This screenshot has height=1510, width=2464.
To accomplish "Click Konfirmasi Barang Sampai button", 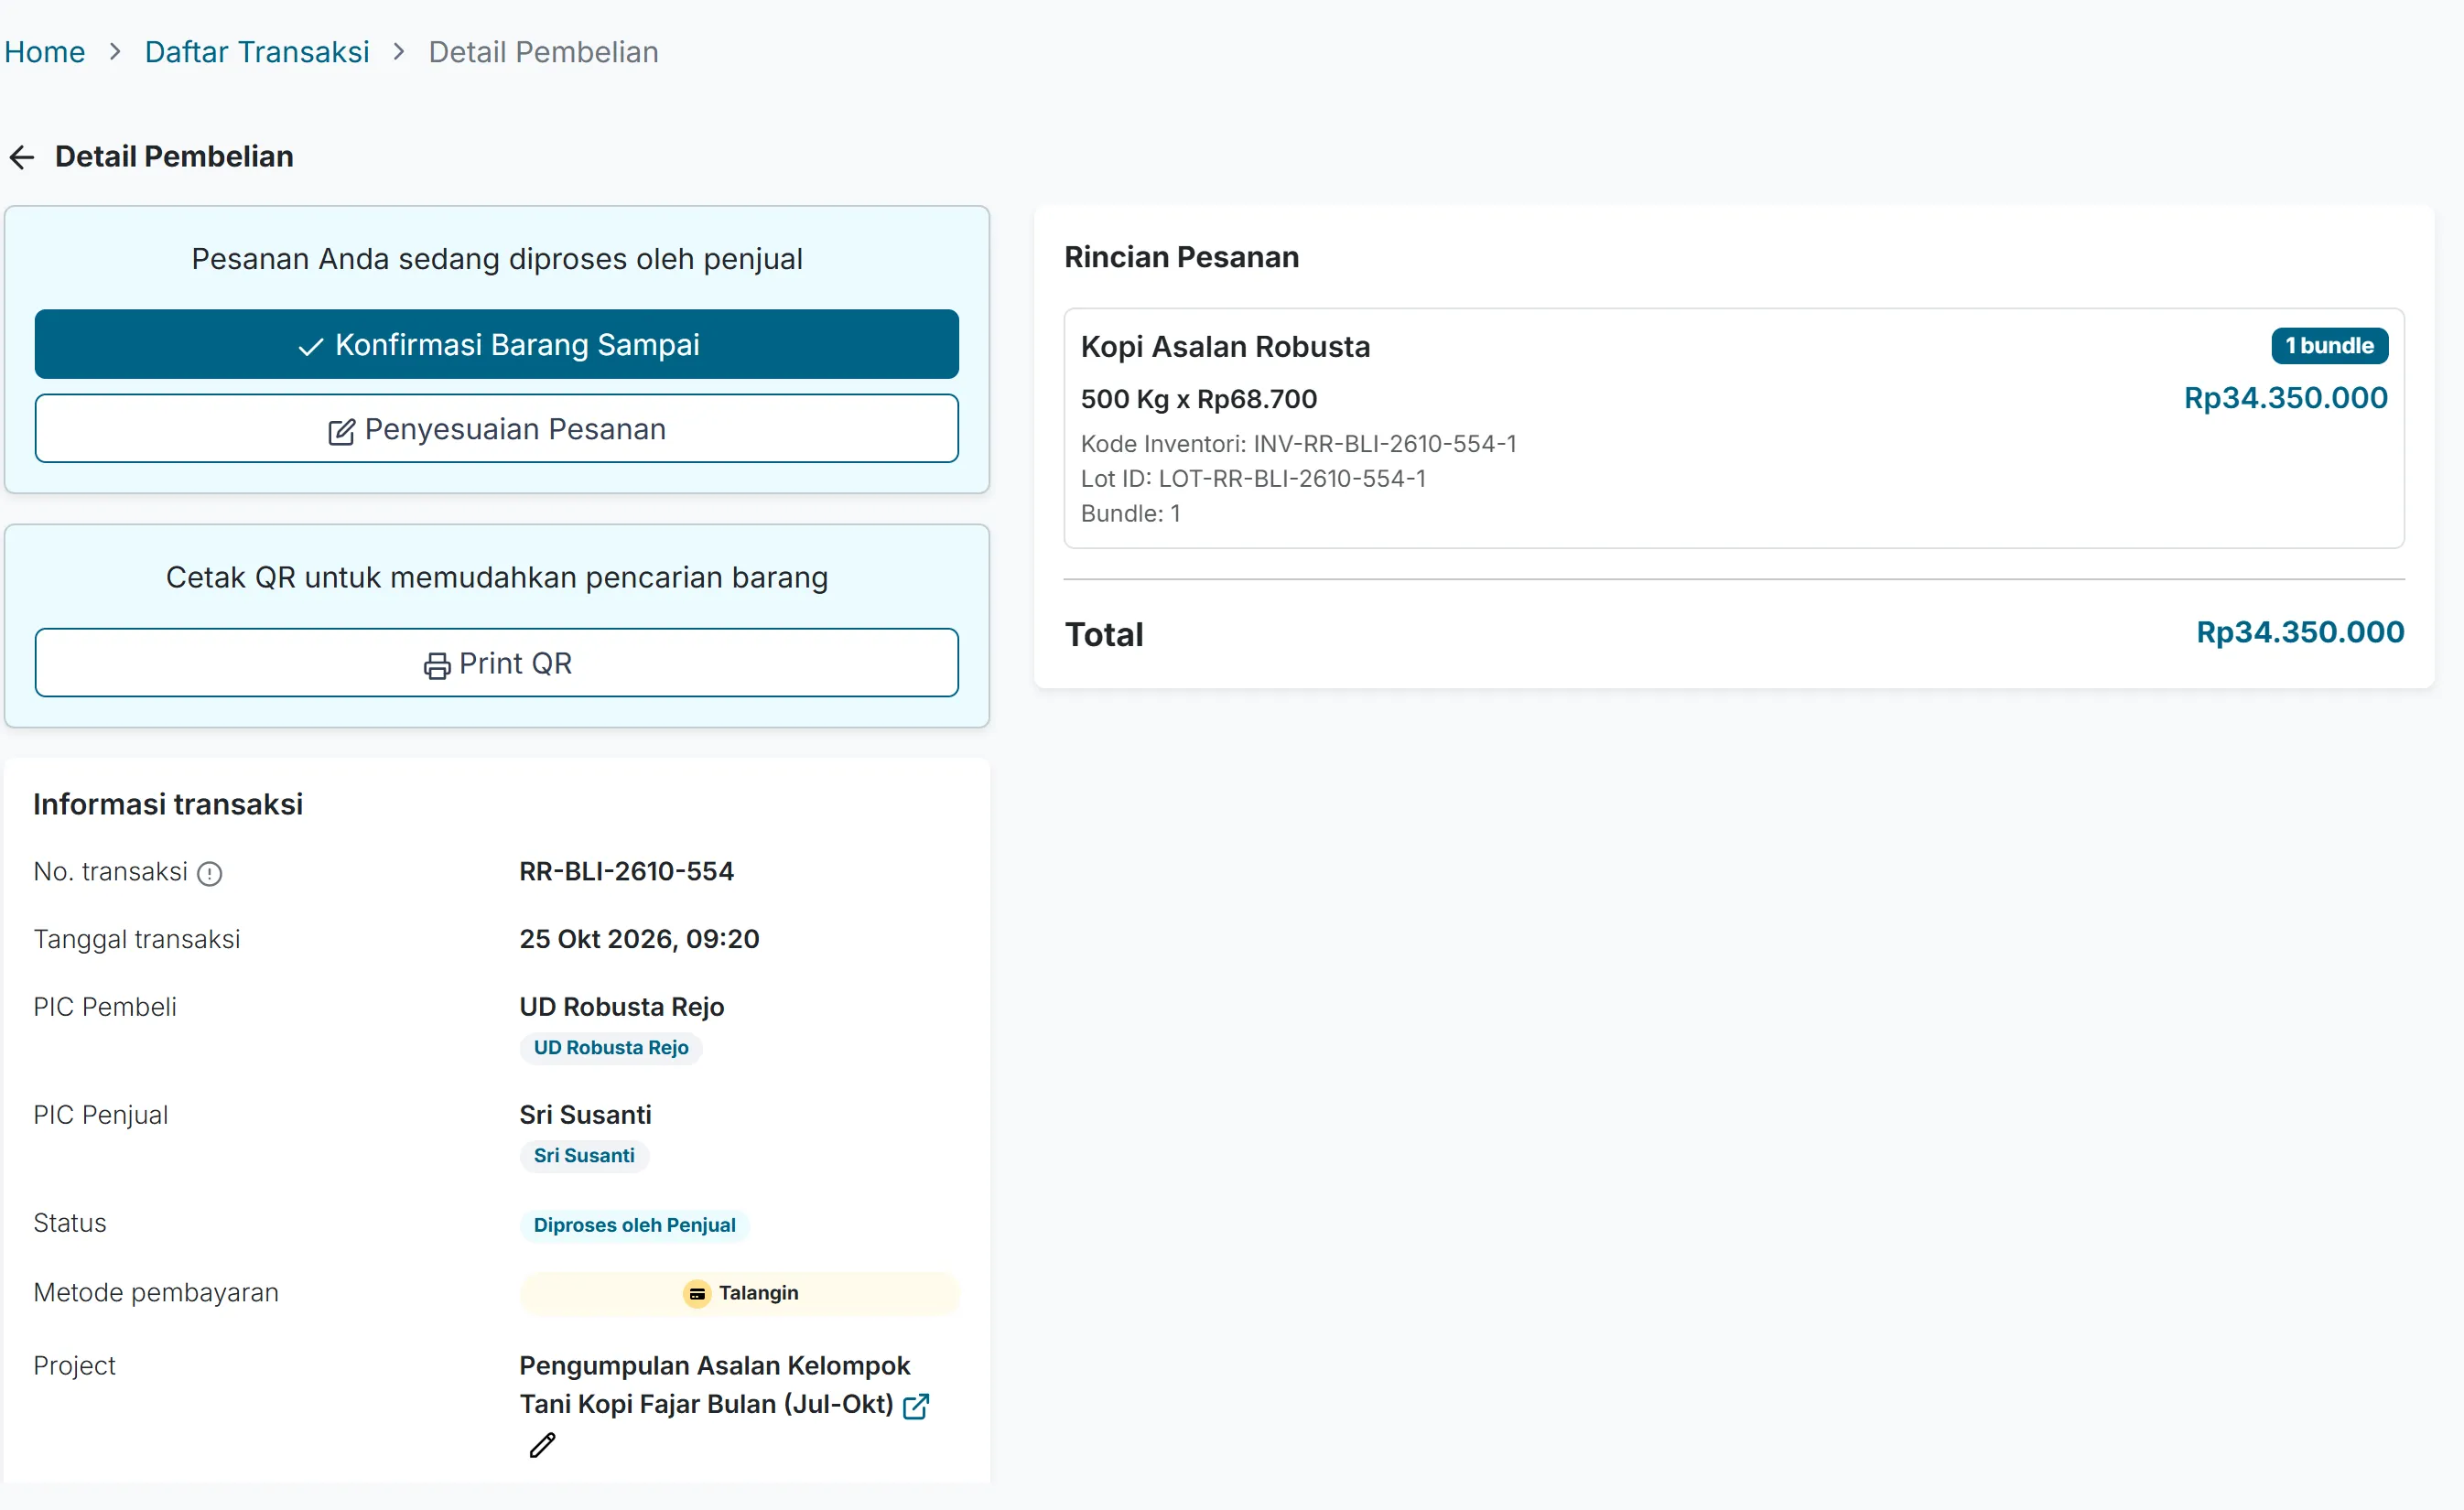I will [x=497, y=344].
